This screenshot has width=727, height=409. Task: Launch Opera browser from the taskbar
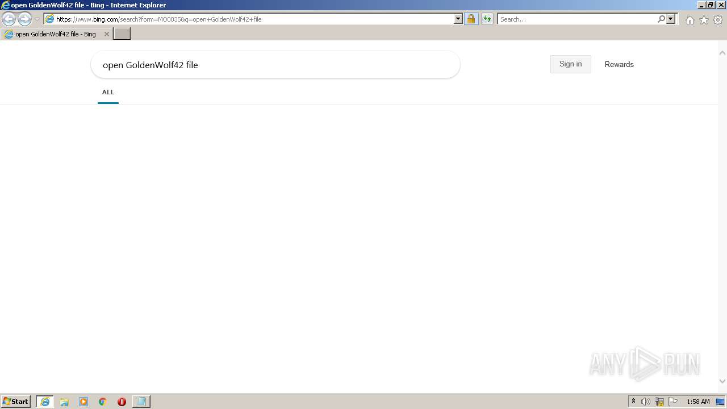tap(122, 402)
